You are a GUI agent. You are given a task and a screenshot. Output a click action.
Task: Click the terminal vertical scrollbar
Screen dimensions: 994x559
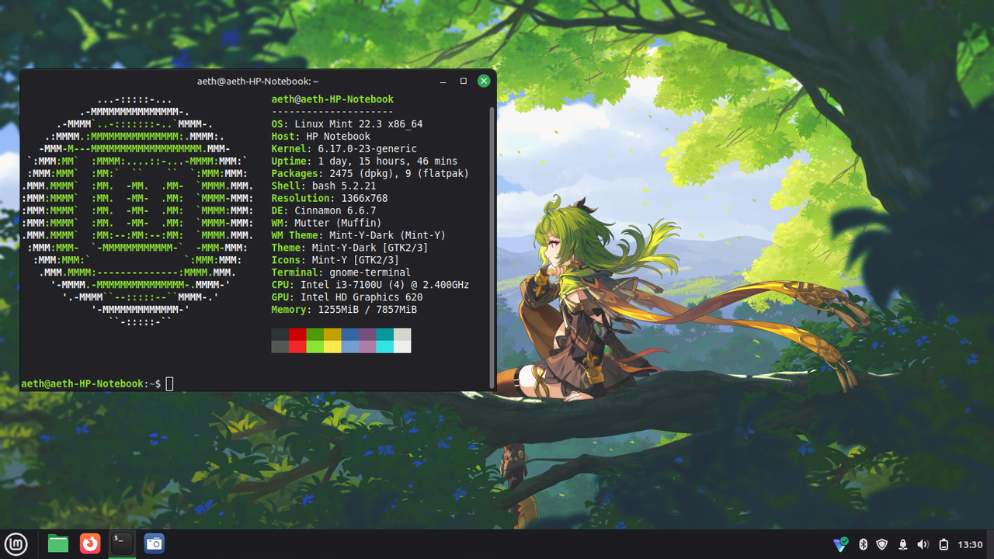pos(492,246)
